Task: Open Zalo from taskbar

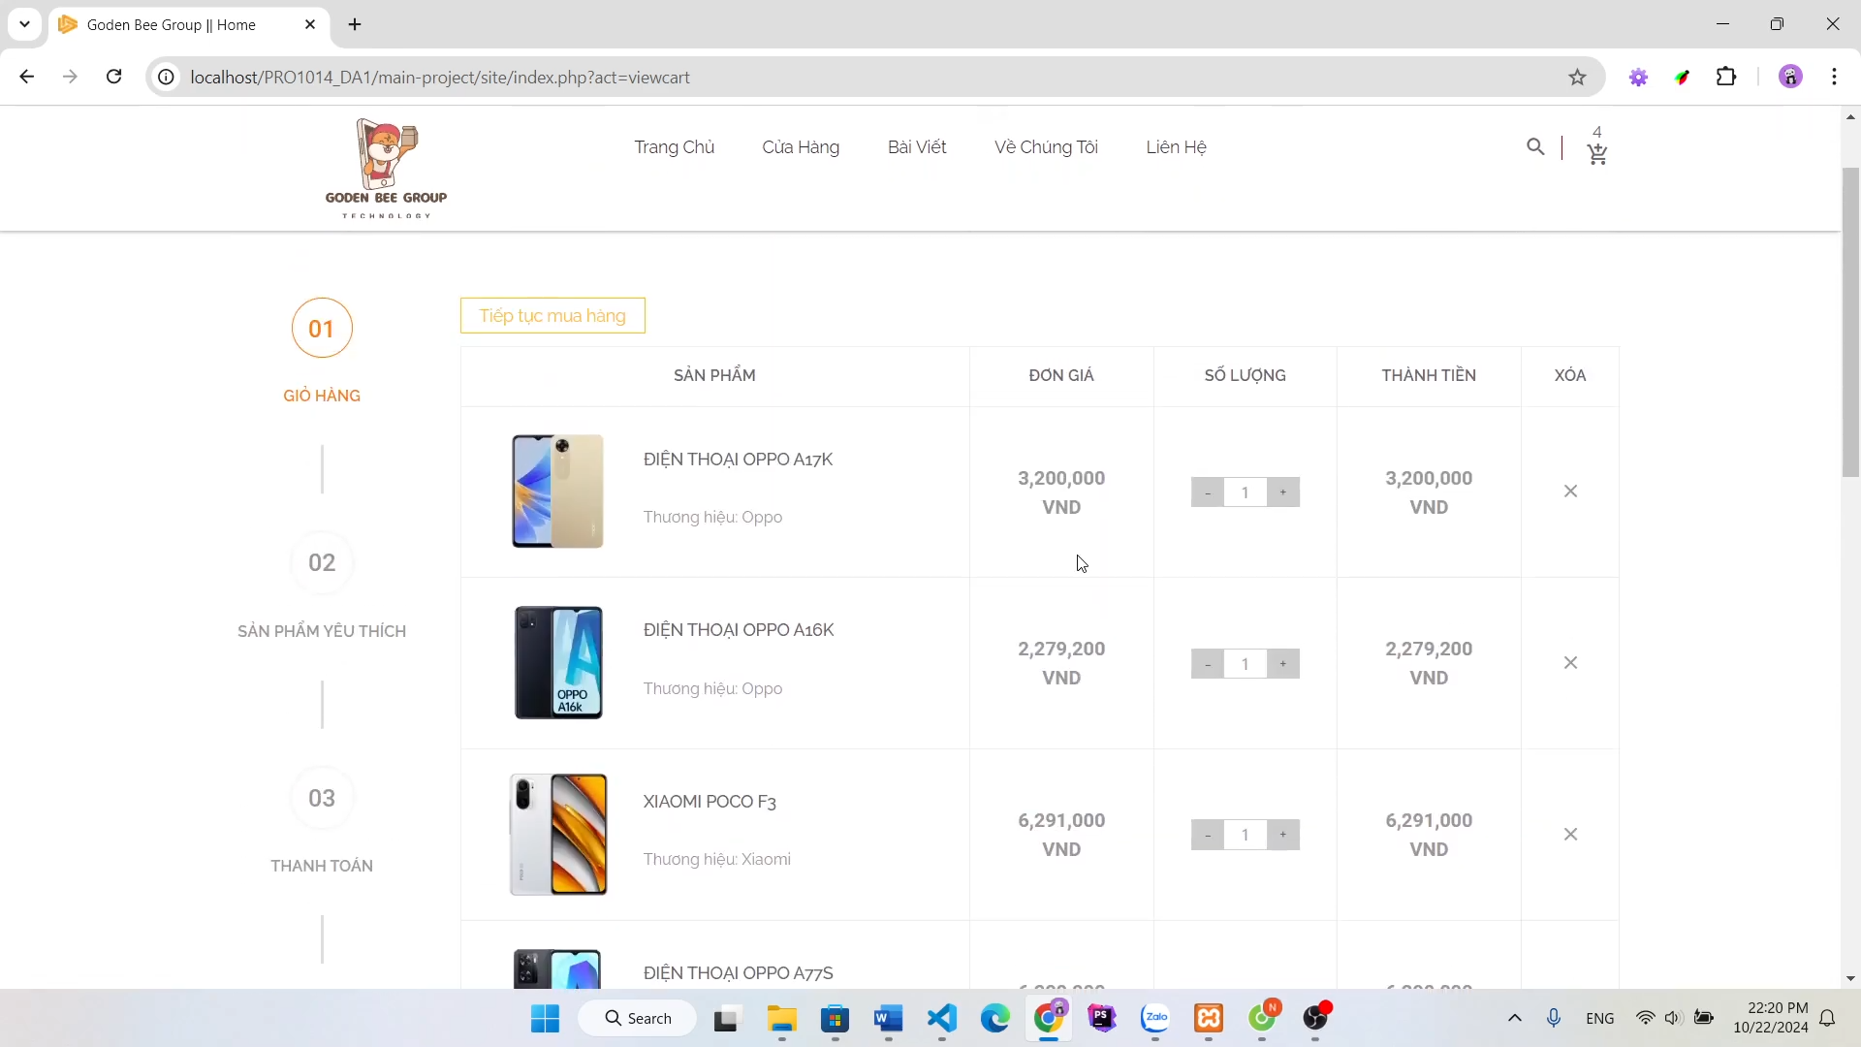Action: 1155,1019
